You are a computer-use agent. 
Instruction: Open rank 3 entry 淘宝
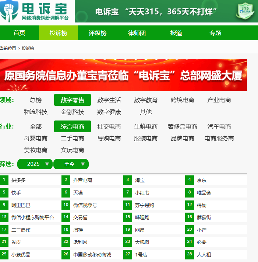(140, 180)
